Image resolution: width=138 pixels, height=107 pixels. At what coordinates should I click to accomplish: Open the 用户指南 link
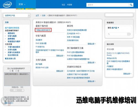click(39, 64)
